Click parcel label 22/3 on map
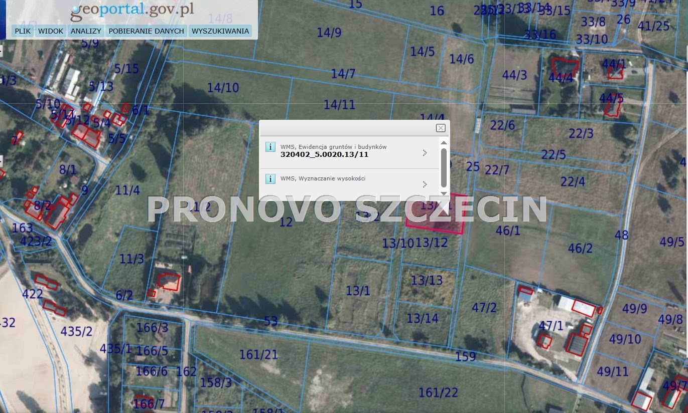 (x=581, y=133)
